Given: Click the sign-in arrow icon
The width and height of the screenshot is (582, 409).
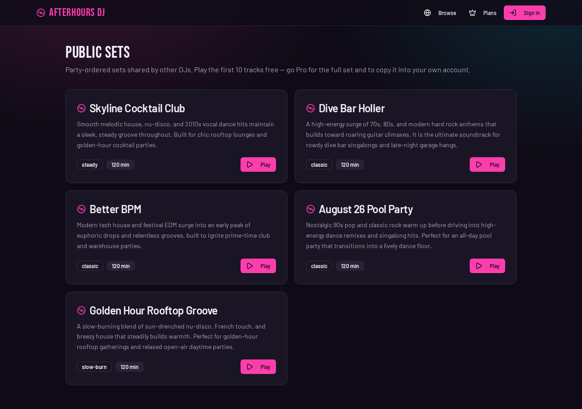Looking at the screenshot, I should [x=513, y=13].
